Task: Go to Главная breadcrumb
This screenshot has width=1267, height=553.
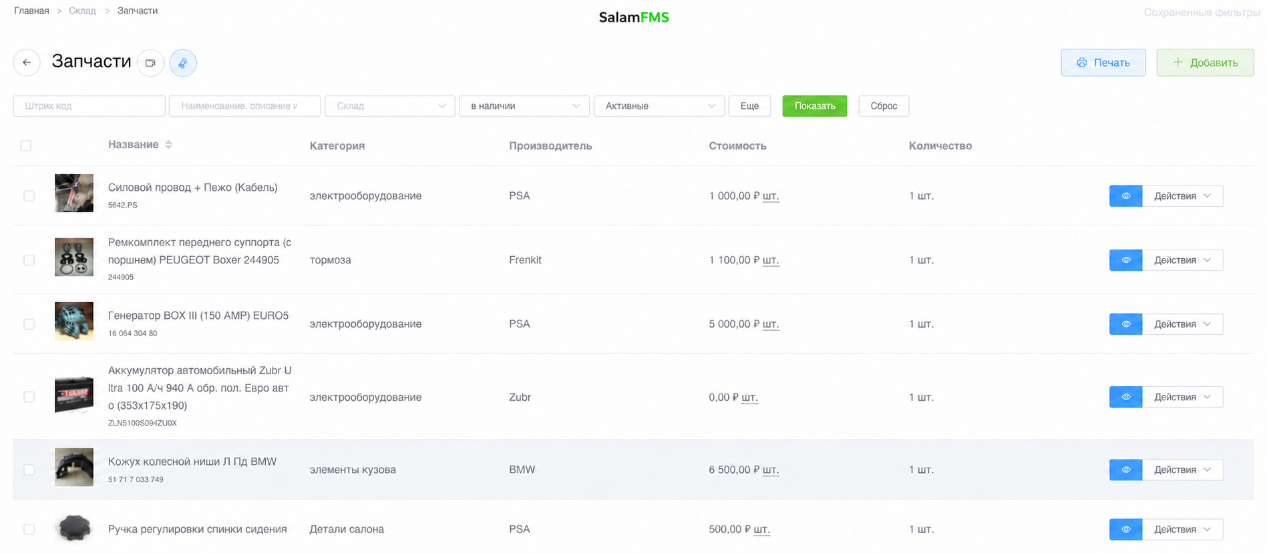Action: [x=31, y=11]
